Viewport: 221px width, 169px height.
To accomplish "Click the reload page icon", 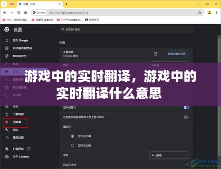I will coord(19,12).
